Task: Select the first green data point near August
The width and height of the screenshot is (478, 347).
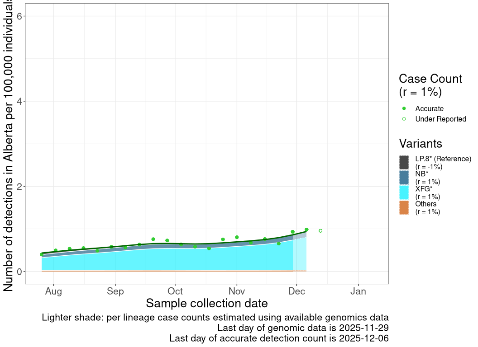Action: 42,254
